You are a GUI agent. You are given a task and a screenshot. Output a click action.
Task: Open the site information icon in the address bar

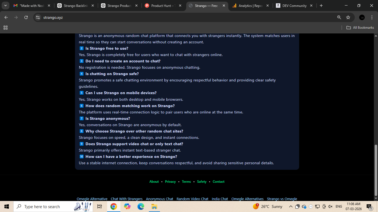pos(37,17)
